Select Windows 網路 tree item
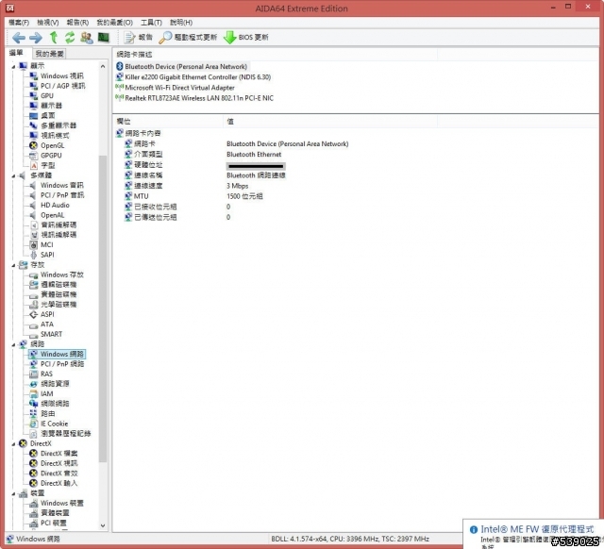 tap(58, 354)
